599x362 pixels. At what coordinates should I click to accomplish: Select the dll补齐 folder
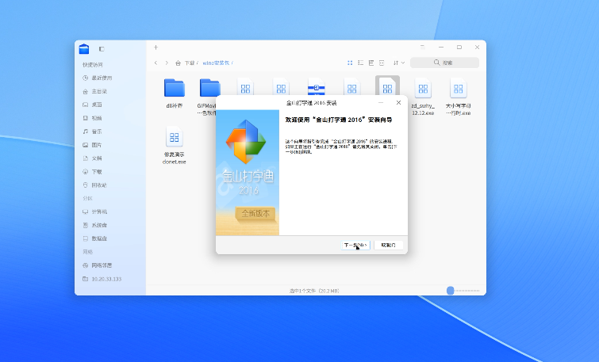[x=175, y=93]
